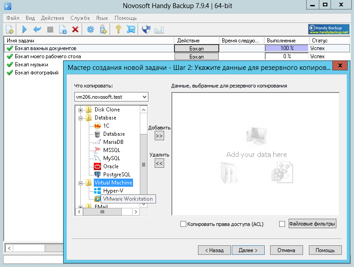Click the tree horizontal scrollbar thumb
354x267 pixels.
(x=102, y=212)
